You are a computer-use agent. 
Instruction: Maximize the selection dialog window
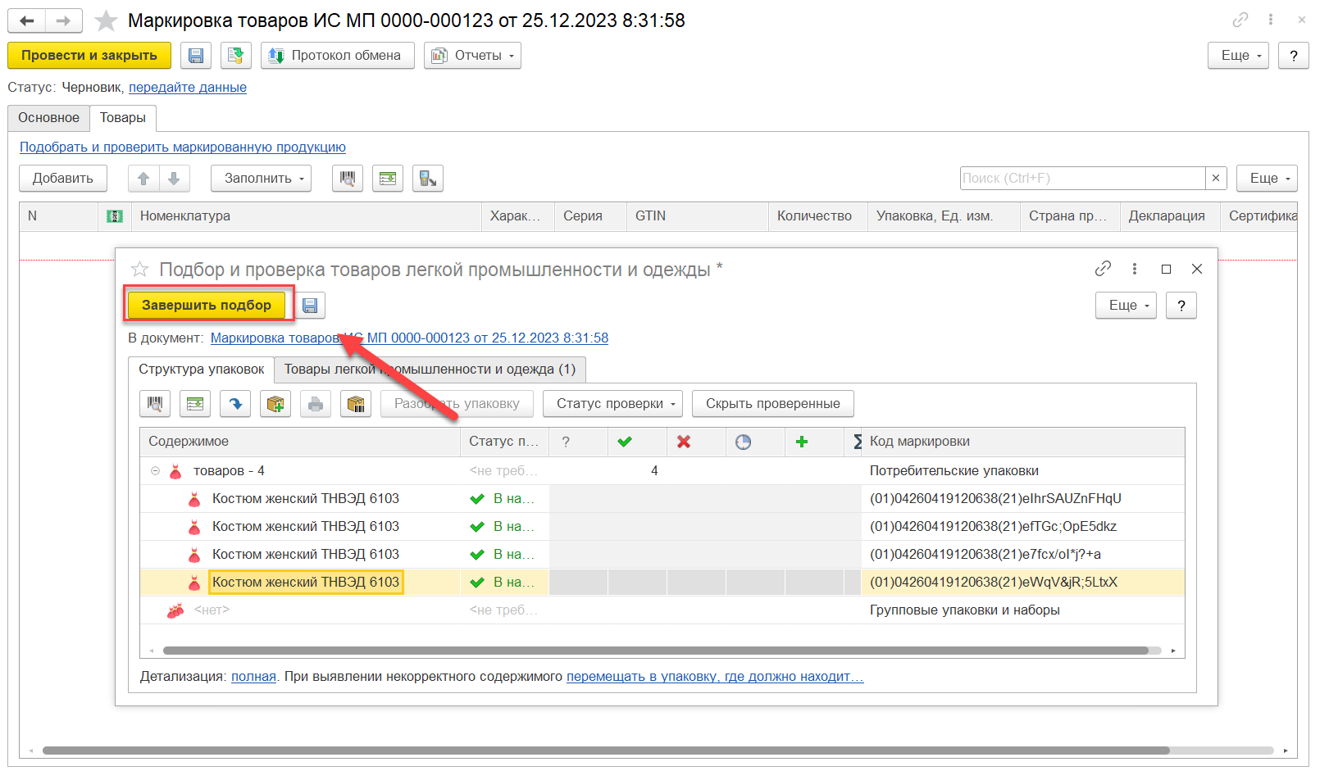[x=1166, y=269]
